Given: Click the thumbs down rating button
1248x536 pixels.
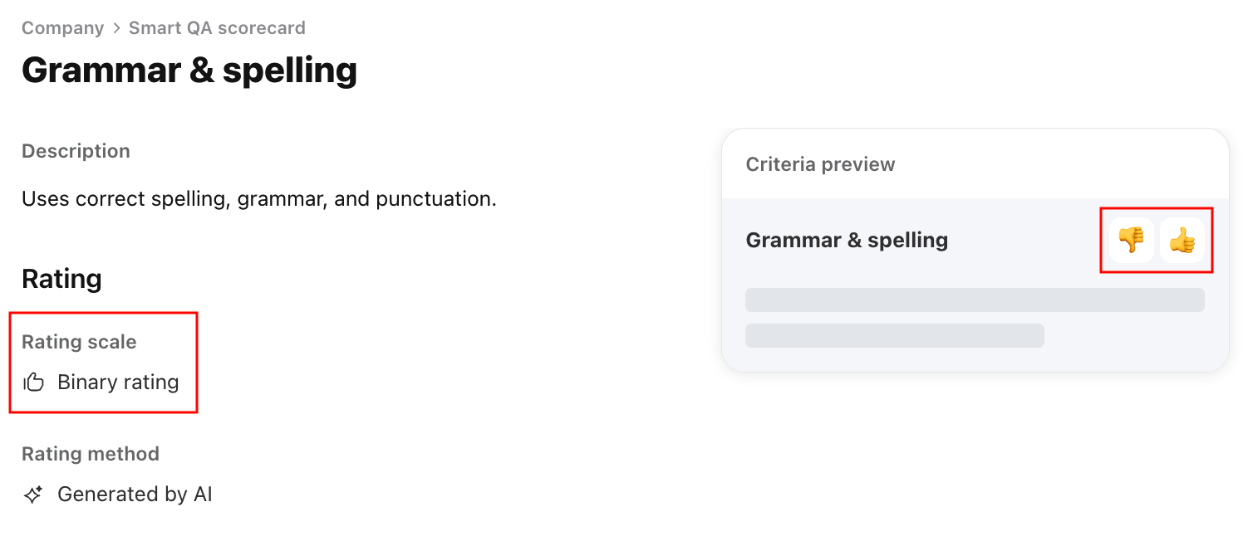Looking at the screenshot, I should pyautogui.click(x=1131, y=241).
